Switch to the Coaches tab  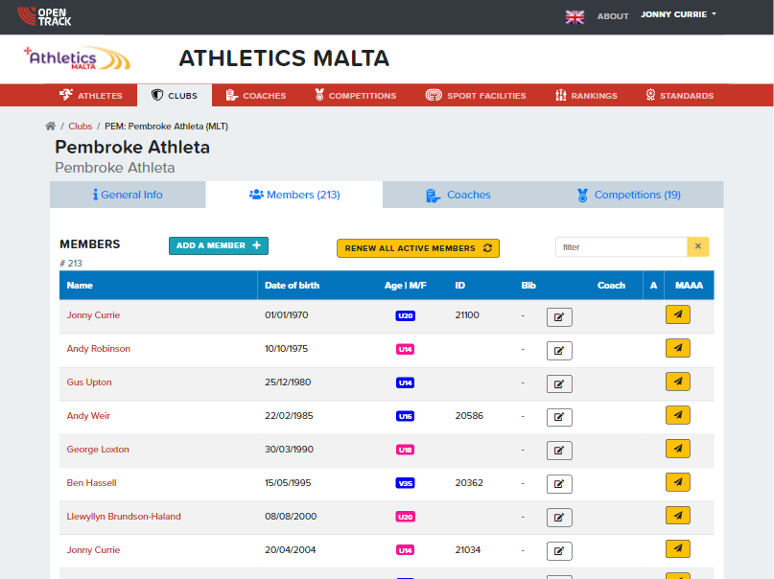pos(458,195)
